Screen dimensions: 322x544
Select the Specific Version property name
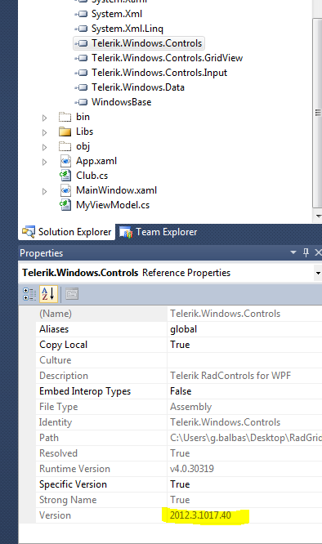pyautogui.click(x=73, y=484)
